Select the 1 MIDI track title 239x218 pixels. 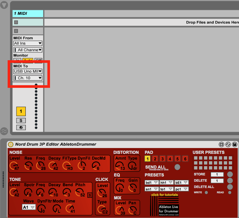[x=28, y=14]
